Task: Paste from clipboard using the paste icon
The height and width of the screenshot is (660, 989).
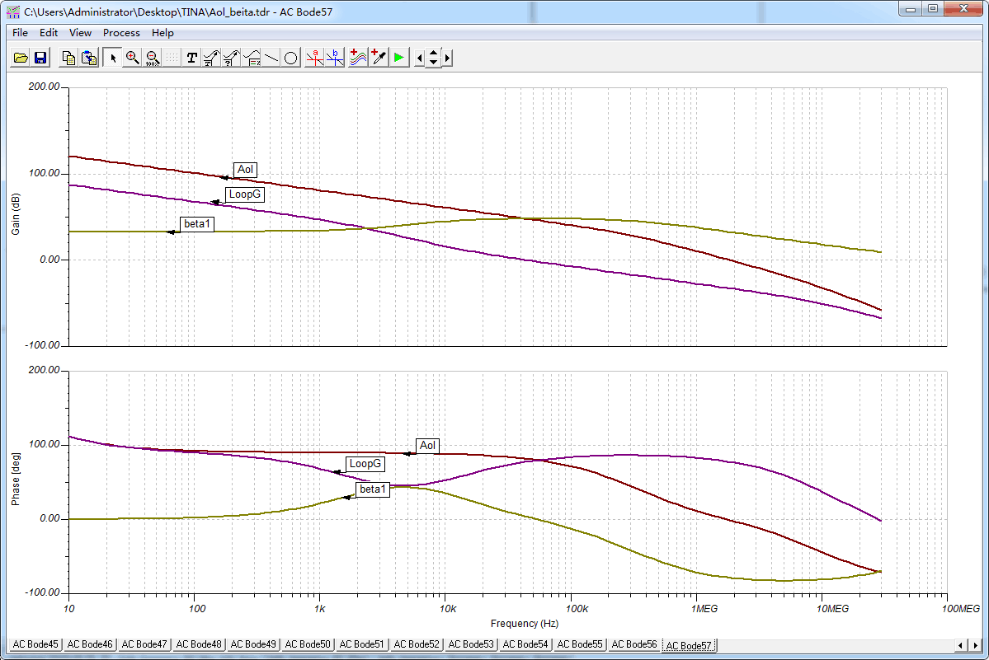Action: pos(89,58)
